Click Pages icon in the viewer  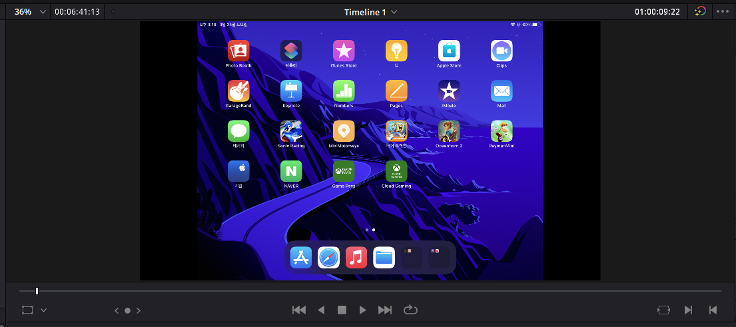tap(396, 91)
